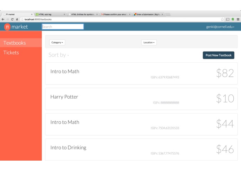Screen dimensions: 241x171
Task: Expand the Sort by dropdown
Action: tap(59, 55)
